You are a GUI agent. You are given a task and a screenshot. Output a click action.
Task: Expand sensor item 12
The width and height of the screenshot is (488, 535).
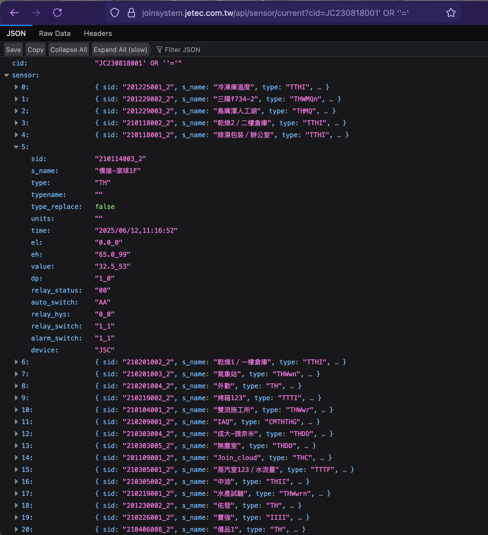16,434
